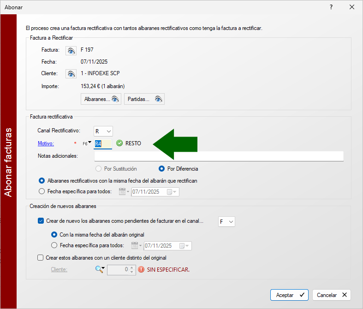This screenshot has width=363, height=309.
Task: Click the eye icon next to Cliente
Action: coord(71,74)
